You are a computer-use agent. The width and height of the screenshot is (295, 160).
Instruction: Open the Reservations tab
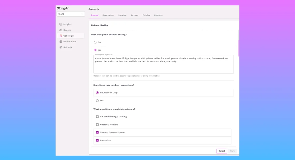point(108,15)
